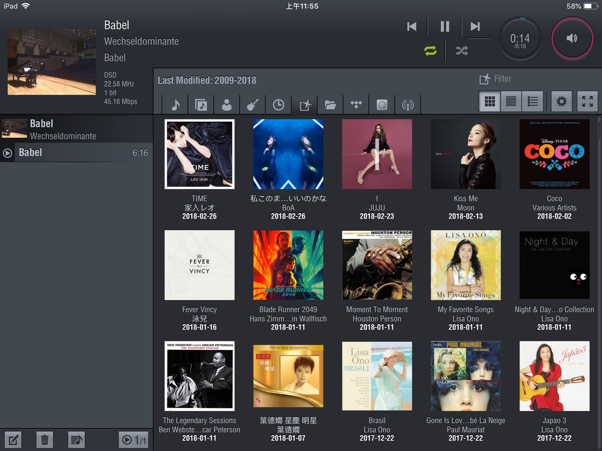
Task: Open the Blade Runner 2049 album cover
Action: point(288,265)
